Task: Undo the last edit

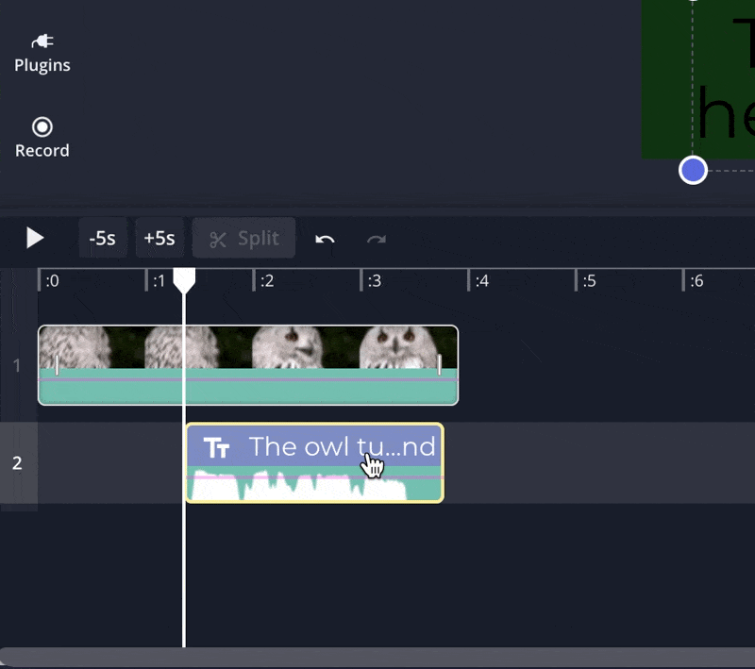Action: click(x=325, y=239)
